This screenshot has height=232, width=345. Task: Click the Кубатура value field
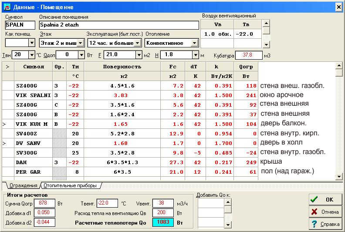click(x=249, y=55)
